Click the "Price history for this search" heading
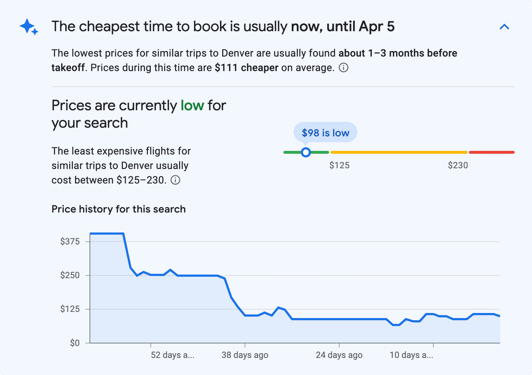 (x=119, y=209)
